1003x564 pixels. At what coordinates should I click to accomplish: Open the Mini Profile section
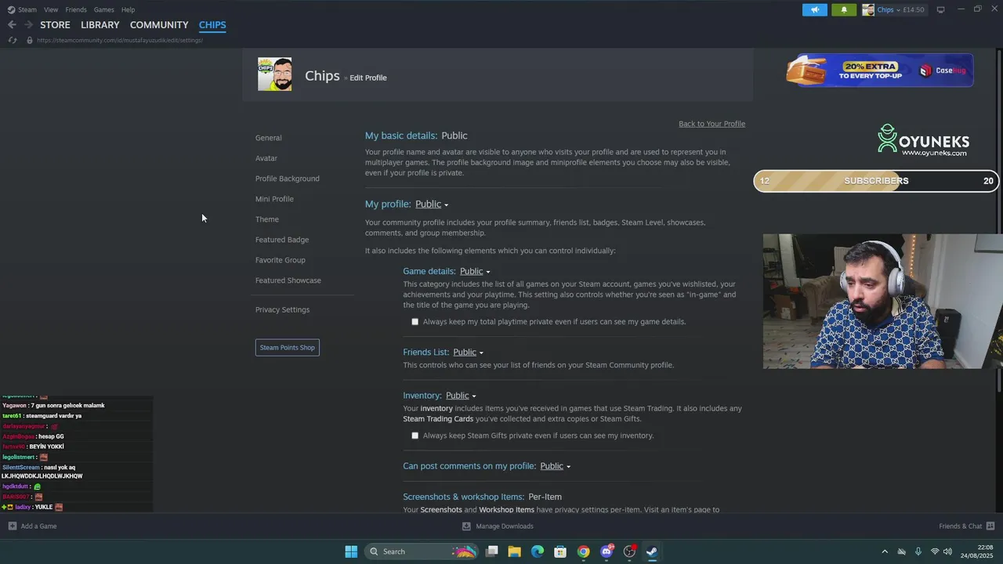click(x=274, y=199)
